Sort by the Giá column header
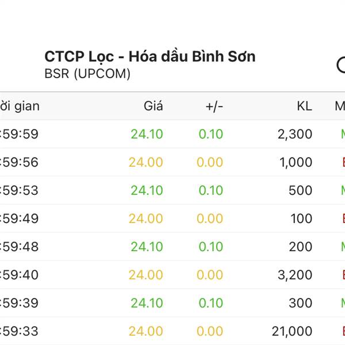345x345 pixels. [154, 106]
